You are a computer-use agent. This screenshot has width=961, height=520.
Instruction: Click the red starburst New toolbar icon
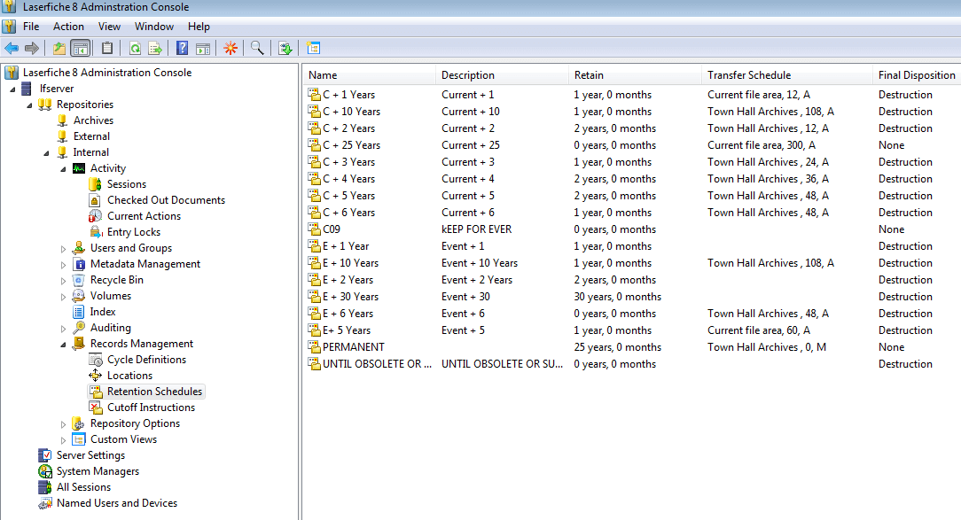230,48
